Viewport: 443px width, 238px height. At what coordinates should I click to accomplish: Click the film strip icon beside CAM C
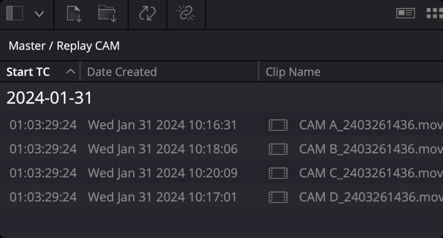[x=279, y=173]
